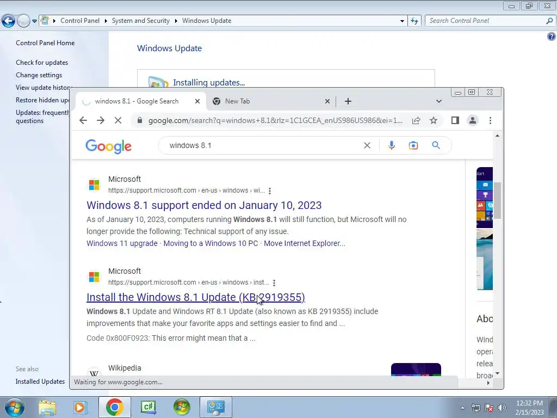Open the C# application on the taskbar

coord(148,407)
